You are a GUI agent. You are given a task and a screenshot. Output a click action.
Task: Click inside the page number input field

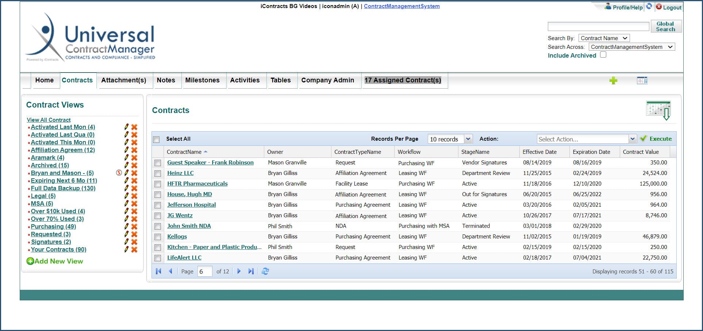tap(205, 271)
